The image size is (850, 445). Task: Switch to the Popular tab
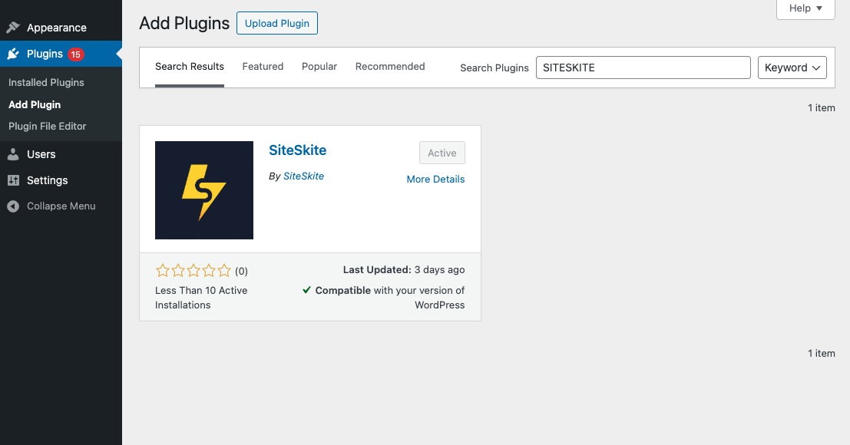(319, 67)
